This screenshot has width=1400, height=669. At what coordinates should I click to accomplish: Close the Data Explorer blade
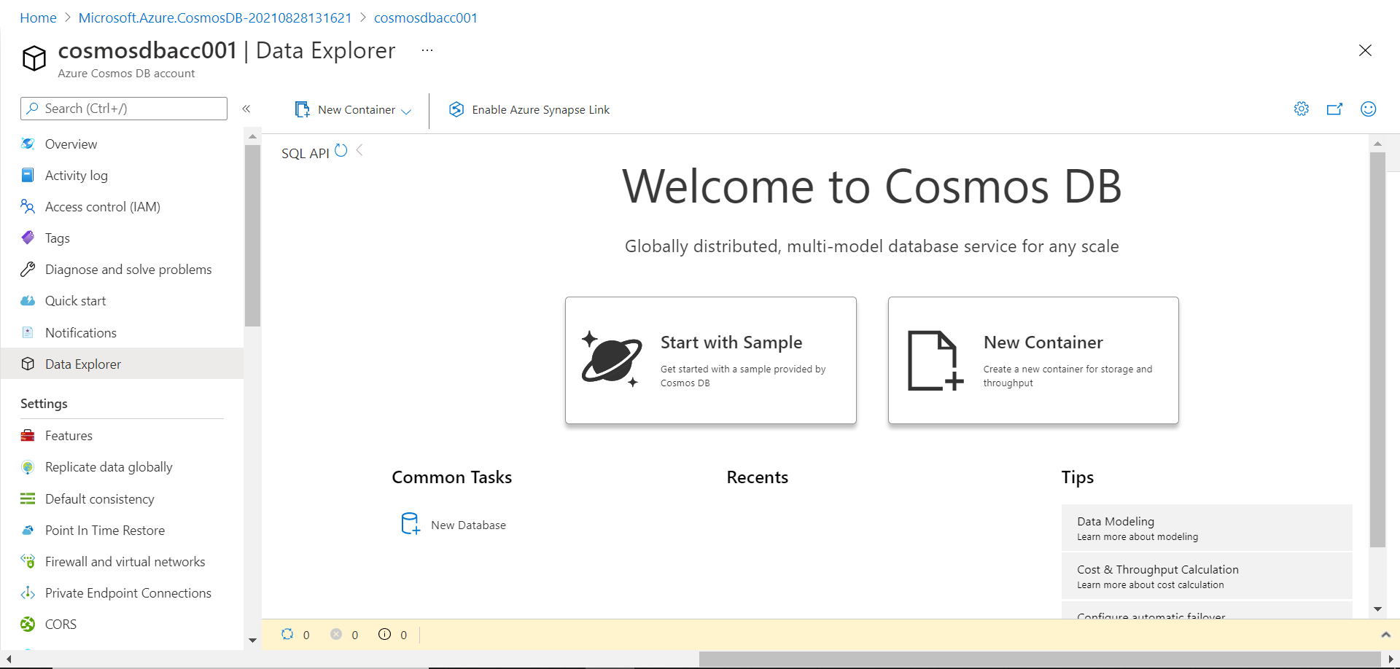[1366, 50]
